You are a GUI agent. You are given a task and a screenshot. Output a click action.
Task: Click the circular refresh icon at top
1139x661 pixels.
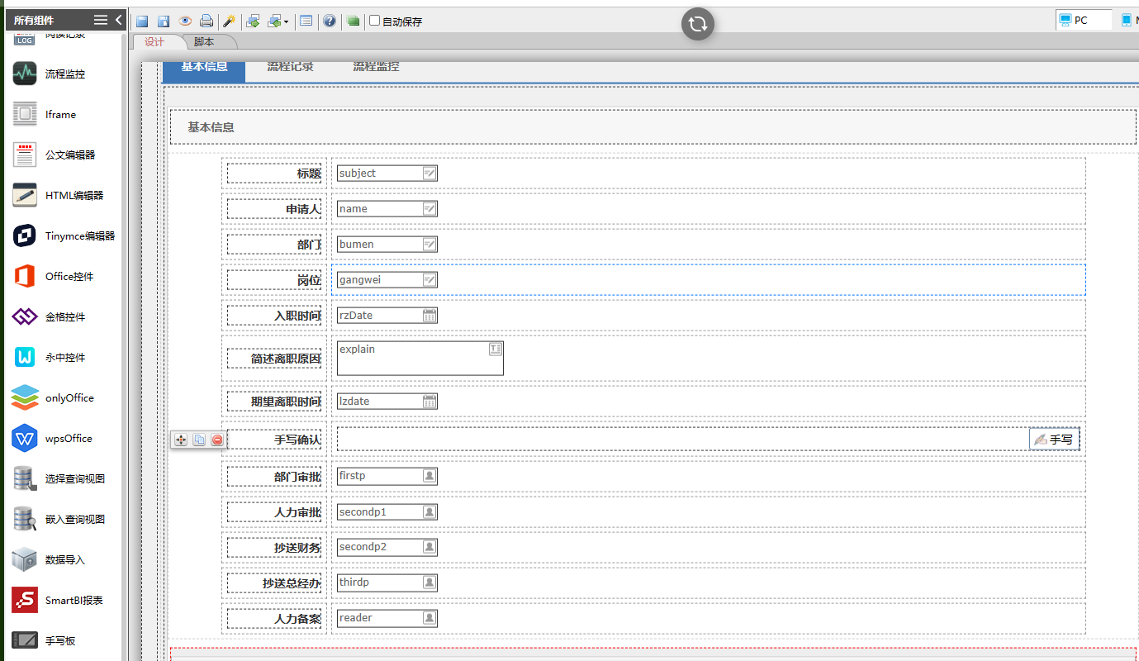point(697,24)
